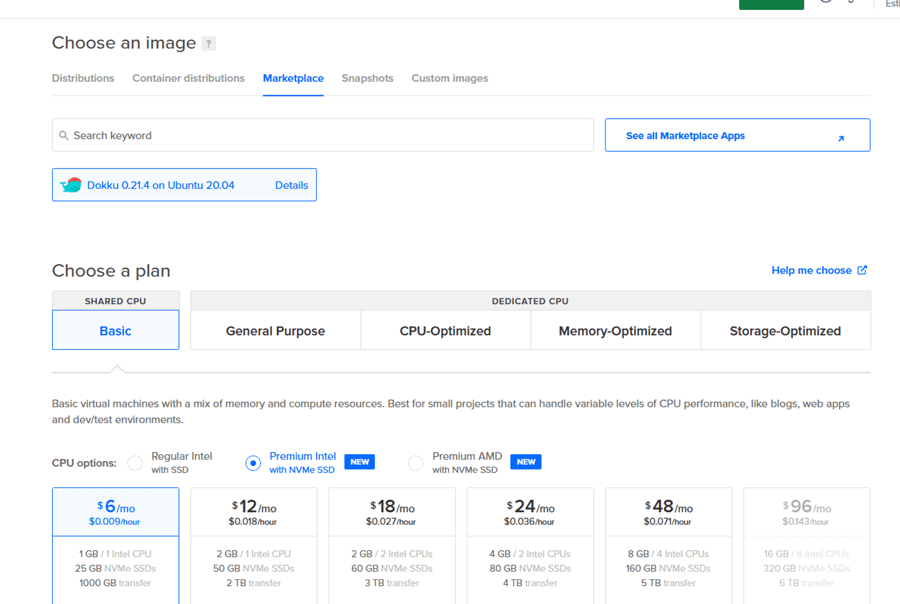The height and width of the screenshot is (604, 900).
Task: View Details of Dokku image
Action: pyautogui.click(x=291, y=186)
